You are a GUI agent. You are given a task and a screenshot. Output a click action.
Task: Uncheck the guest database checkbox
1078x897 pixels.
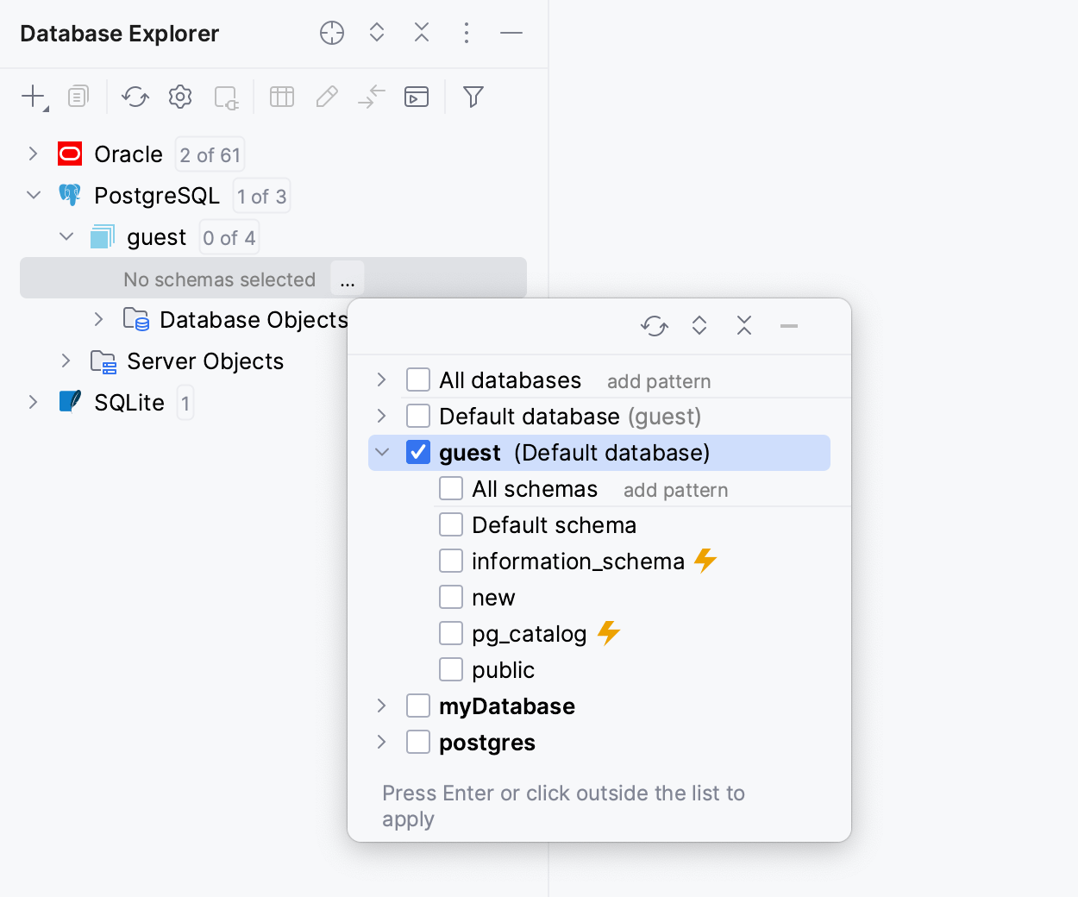click(418, 452)
